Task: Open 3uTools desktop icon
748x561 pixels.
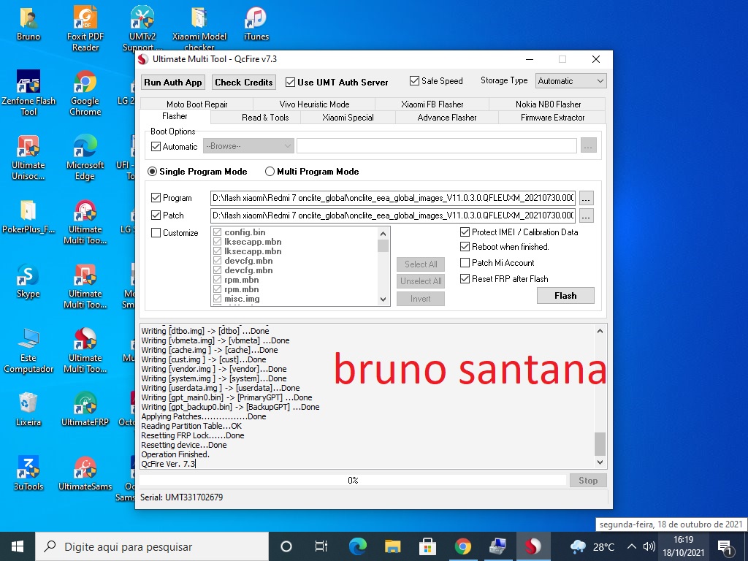Action: pos(28,473)
